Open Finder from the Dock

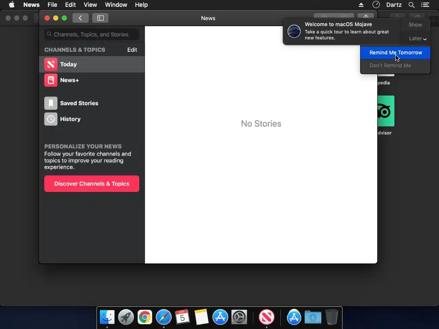[107, 317]
